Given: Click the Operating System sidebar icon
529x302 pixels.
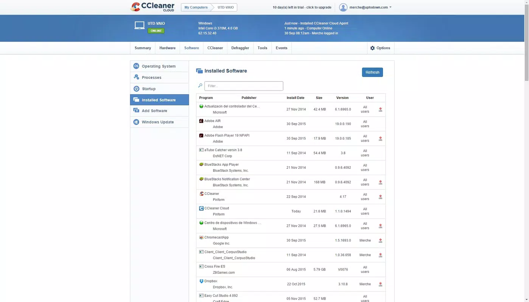Looking at the screenshot, I should (136, 66).
